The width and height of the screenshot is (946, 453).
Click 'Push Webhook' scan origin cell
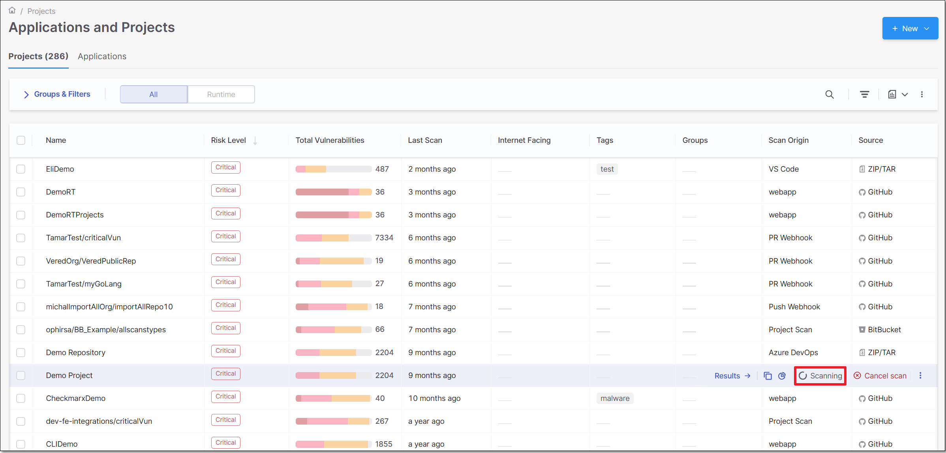[x=794, y=307]
